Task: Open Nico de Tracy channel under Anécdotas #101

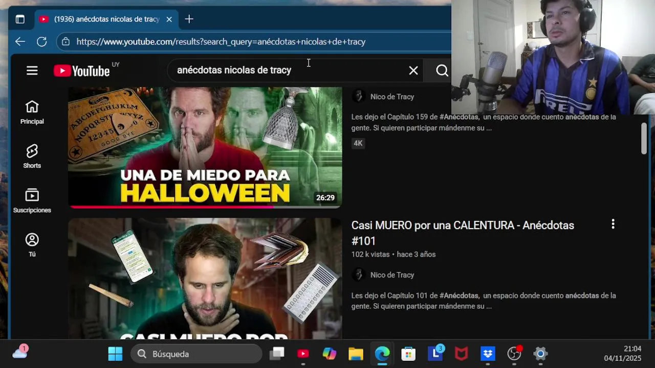Action: tap(392, 275)
